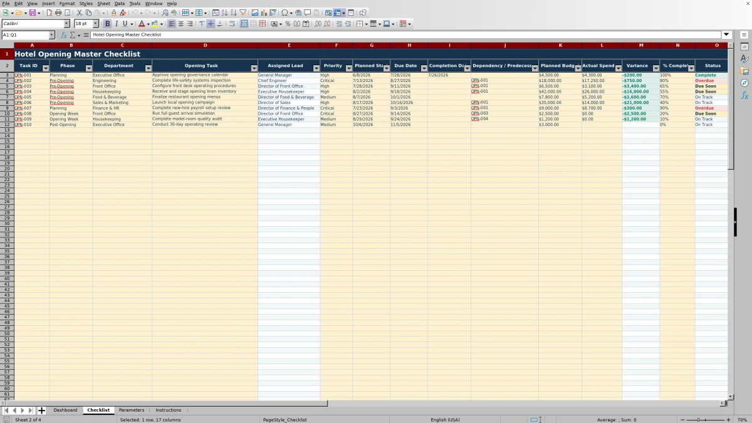Toggle Italic formatting

click(x=116, y=24)
